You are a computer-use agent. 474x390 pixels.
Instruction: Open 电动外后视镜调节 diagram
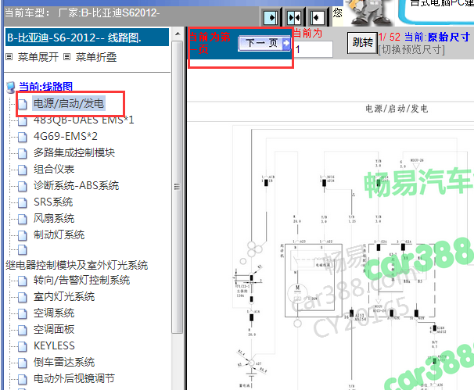[x=74, y=378]
